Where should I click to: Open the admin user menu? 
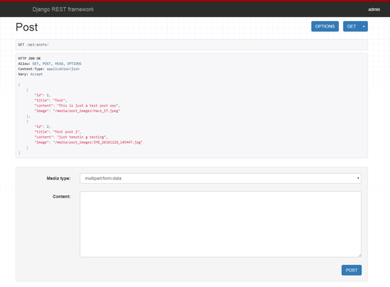point(374,9)
